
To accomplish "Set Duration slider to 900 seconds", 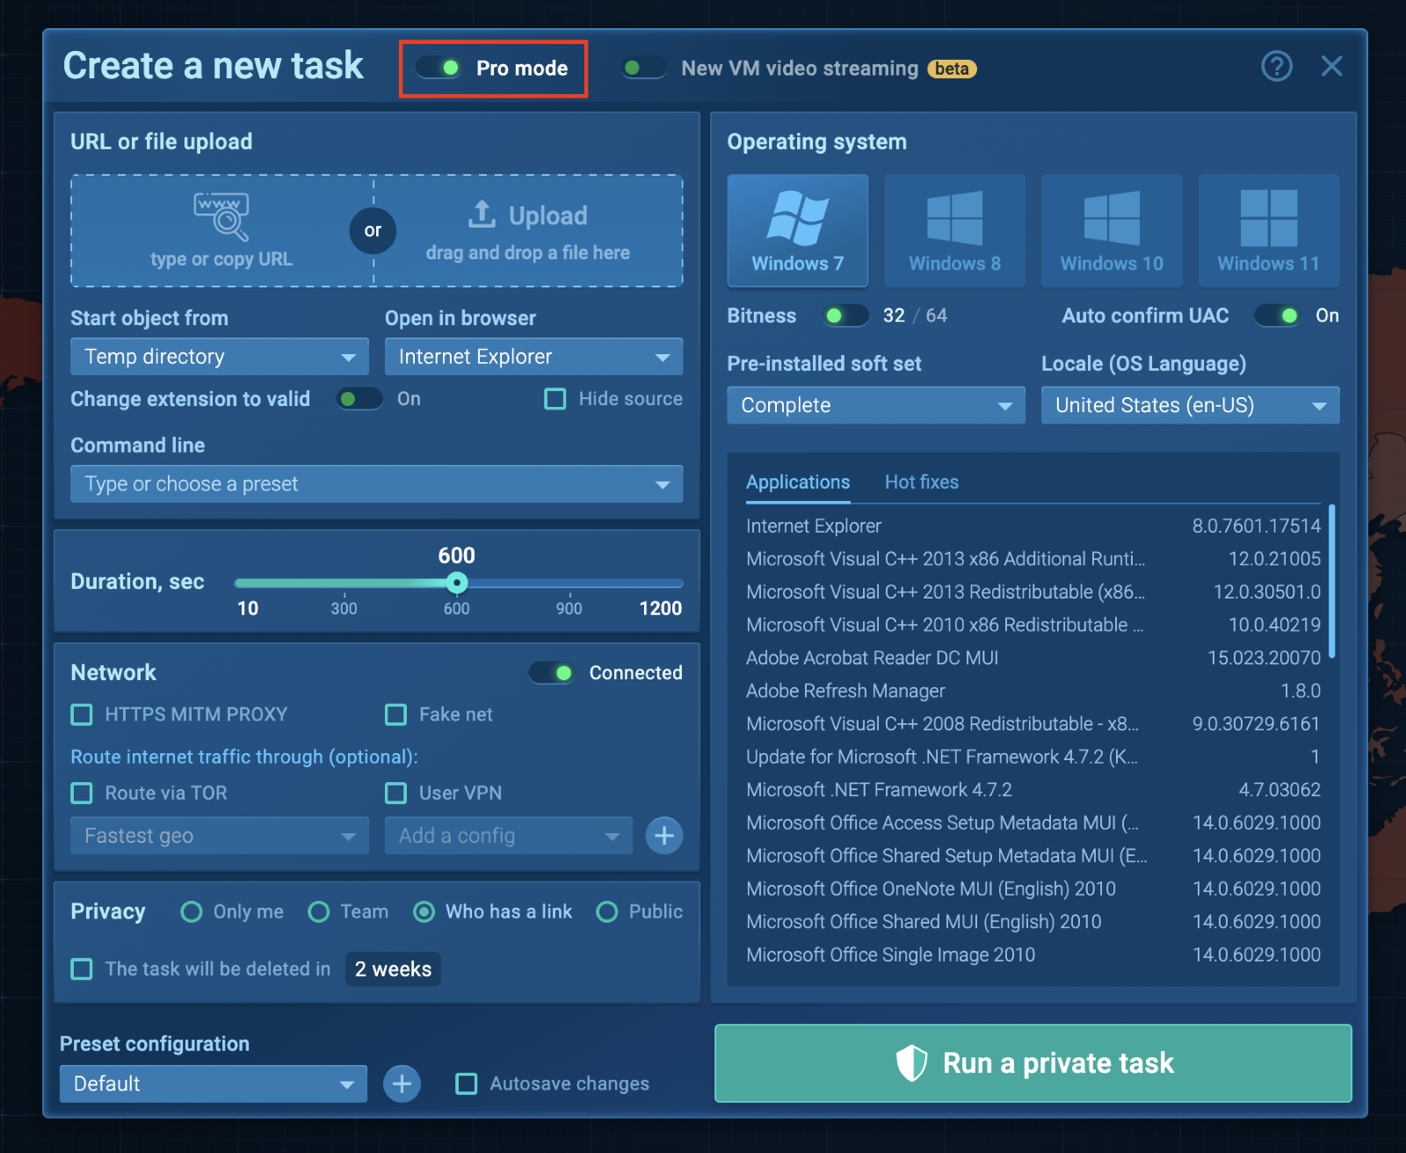I will click(569, 583).
